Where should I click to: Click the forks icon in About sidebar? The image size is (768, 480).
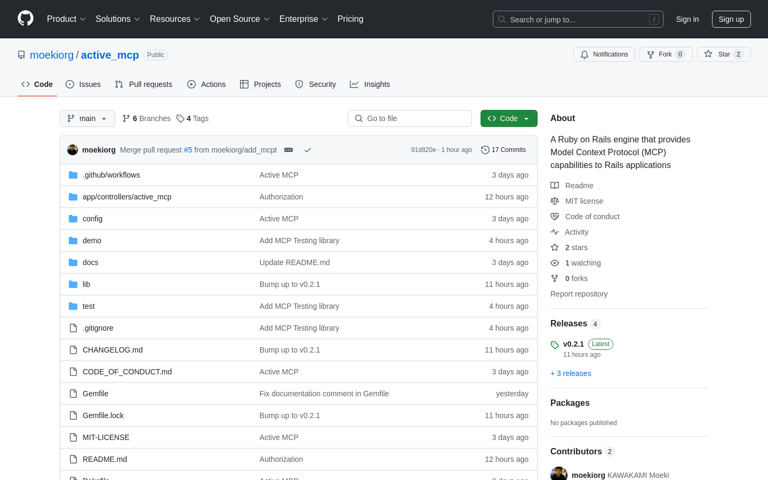(x=555, y=278)
